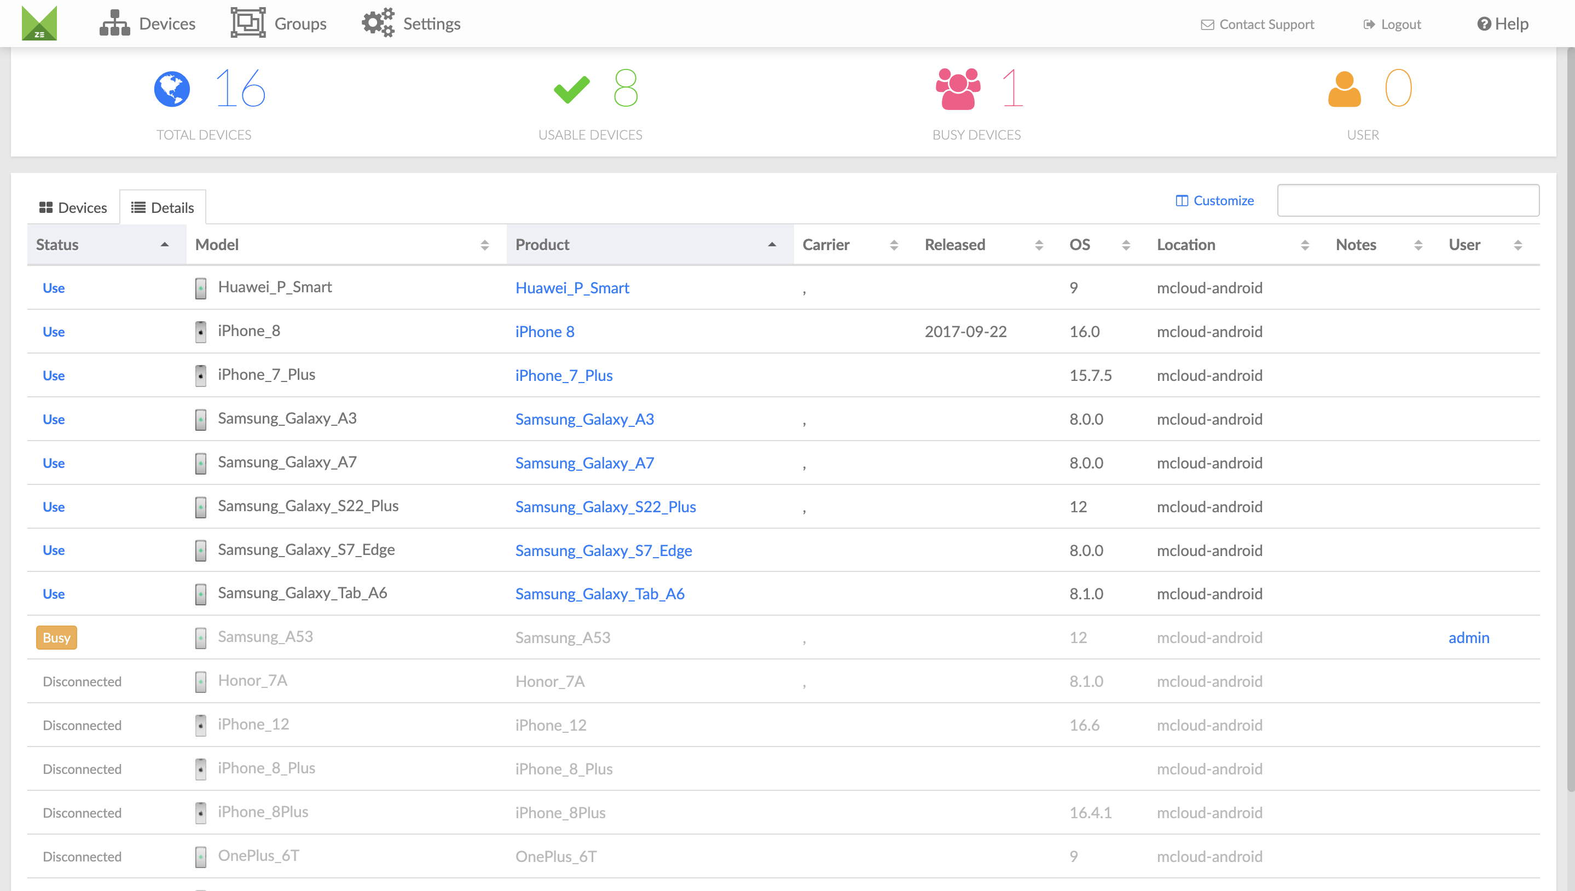1575x891 pixels.
Task: Open the Groups icon in navbar
Action: 248,23
